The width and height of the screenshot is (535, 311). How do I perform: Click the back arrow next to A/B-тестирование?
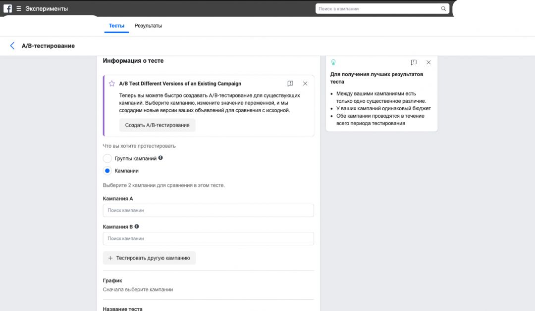point(12,45)
